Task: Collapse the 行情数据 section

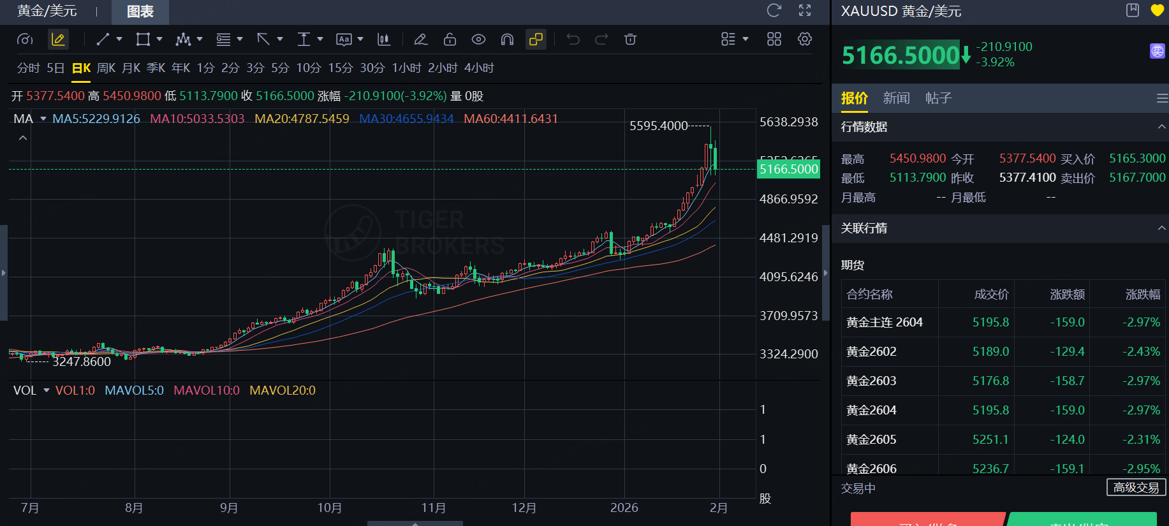Action: (x=1161, y=127)
